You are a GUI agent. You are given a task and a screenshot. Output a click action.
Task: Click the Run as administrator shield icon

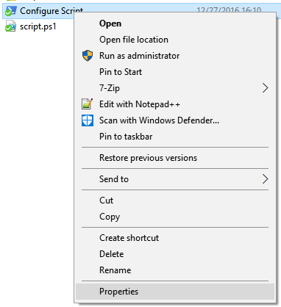click(x=88, y=56)
